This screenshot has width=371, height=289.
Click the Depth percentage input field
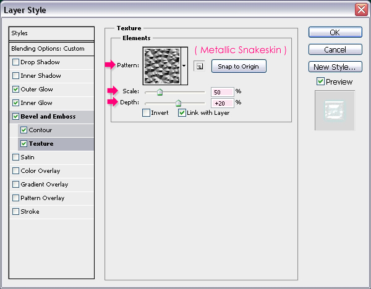coord(221,103)
